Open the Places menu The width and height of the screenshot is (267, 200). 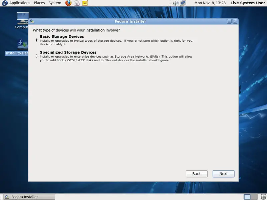point(39,3)
